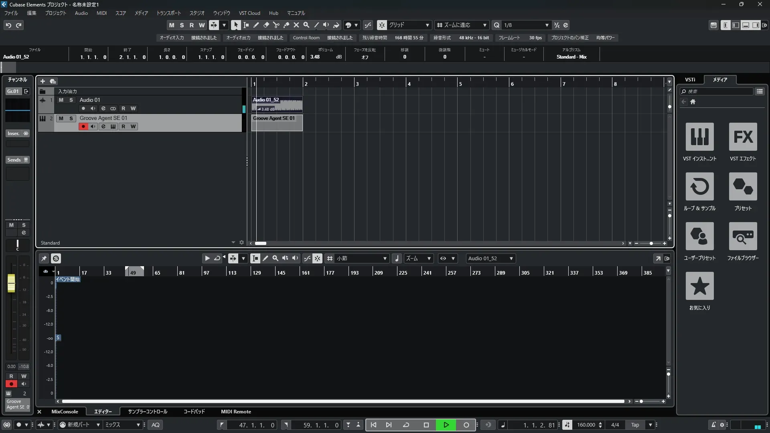Click the Tap tempo button

[x=635, y=425]
